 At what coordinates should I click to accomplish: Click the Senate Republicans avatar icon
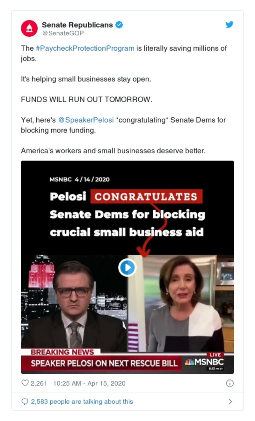(x=29, y=28)
